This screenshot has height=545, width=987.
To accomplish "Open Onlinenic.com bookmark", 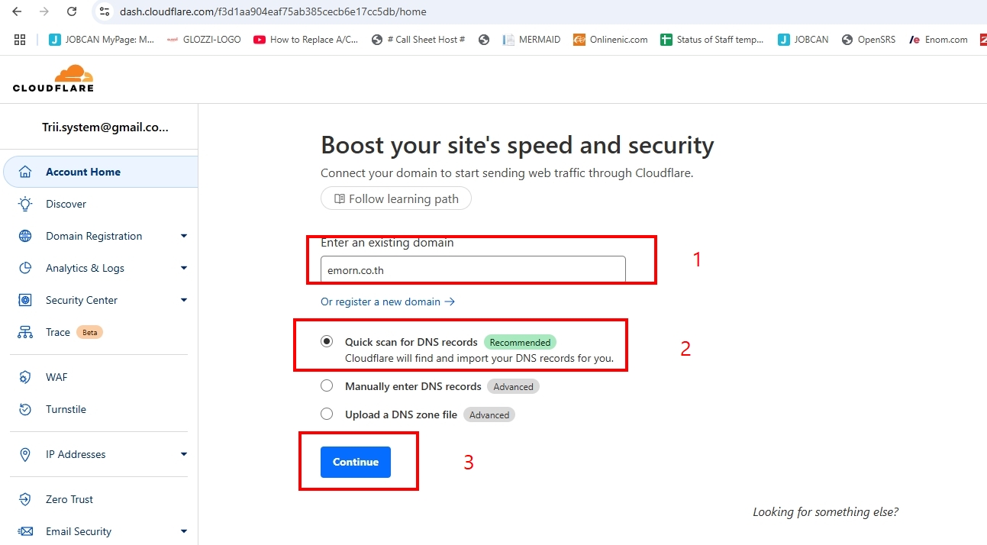I will pos(611,40).
